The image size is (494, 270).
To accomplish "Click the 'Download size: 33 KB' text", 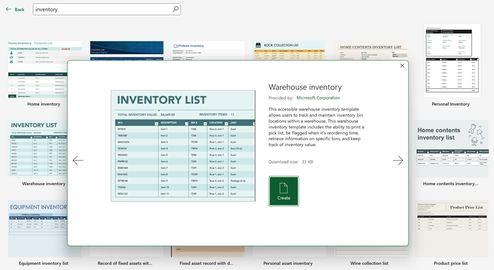I will coord(290,162).
